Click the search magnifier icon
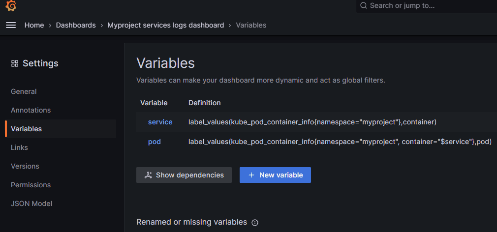Viewport: 497px width, 232px height. pyautogui.click(x=364, y=6)
